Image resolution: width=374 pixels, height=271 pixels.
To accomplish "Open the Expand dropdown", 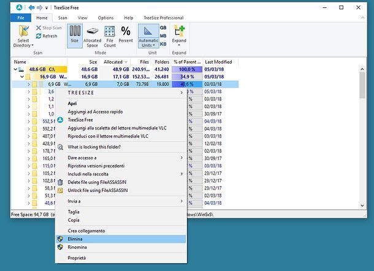I will click(179, 36).
